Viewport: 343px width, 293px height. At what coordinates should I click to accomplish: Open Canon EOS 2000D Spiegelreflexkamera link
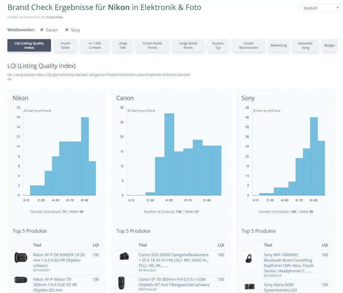[x=174, y=260]
